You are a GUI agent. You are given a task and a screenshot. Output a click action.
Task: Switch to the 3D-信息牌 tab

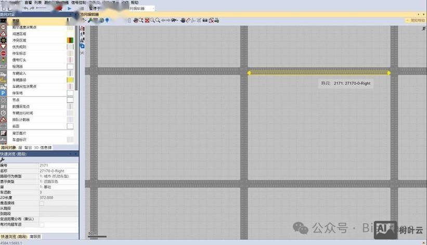[x=43, y=148]
